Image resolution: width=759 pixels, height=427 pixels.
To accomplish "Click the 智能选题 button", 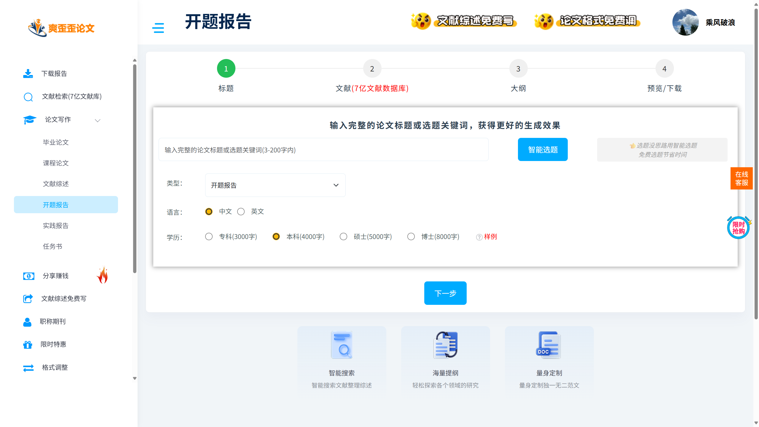I will (543, 150).
